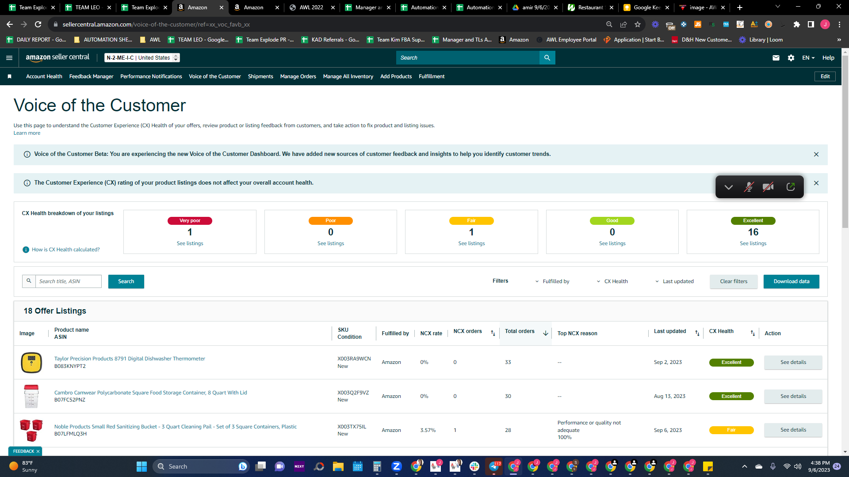Open Manage All Inventory menu item
Image resolution: width=849 pixels, height=477 pixels.
pyautogui.click(x=348, y=76)
